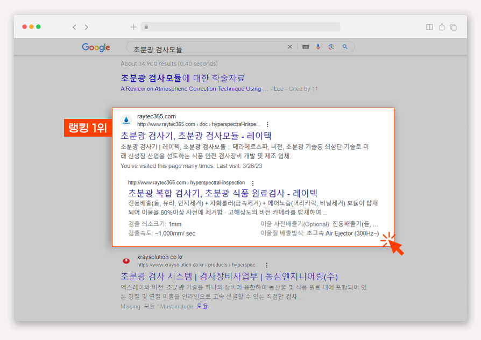Viewport: 481px width, 340px height.
Task: Click the green maximize window button
Action: click(38, 27)
